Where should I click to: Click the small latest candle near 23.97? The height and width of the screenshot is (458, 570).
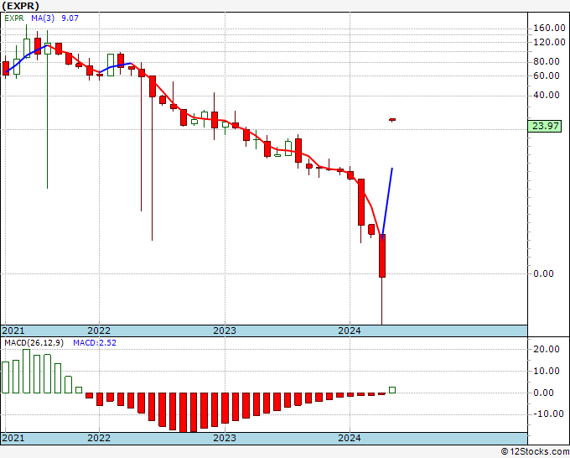[392, 120]
